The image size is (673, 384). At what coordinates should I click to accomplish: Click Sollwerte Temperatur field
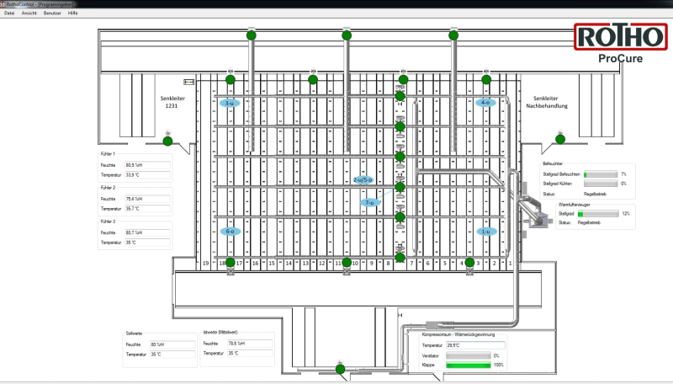click(172, 355)
